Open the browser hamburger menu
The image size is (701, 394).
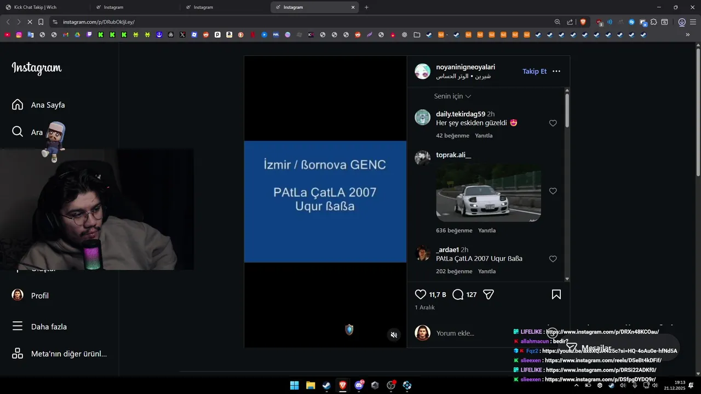click(x=693, y=22)
